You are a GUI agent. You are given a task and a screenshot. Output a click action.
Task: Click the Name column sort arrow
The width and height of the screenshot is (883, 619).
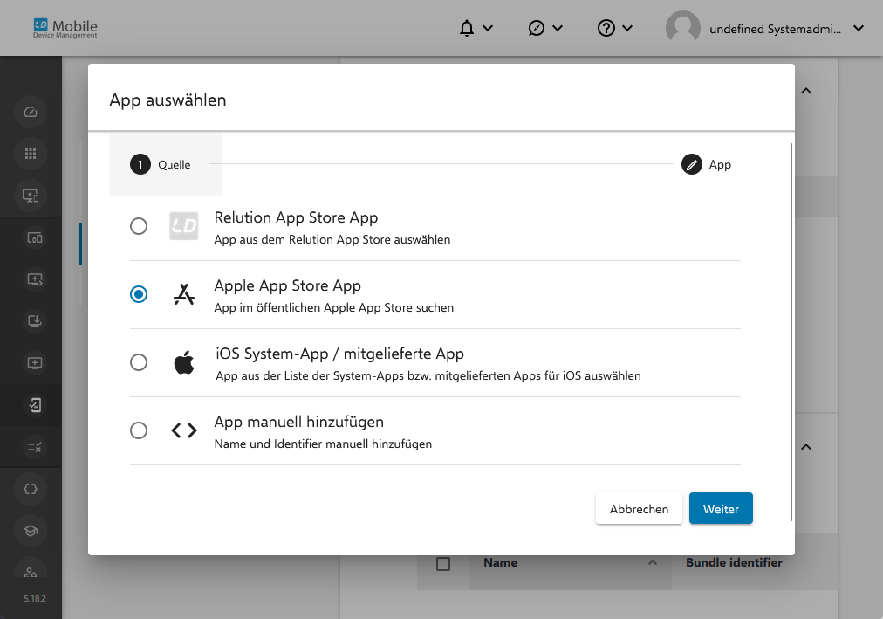[653, 562]
